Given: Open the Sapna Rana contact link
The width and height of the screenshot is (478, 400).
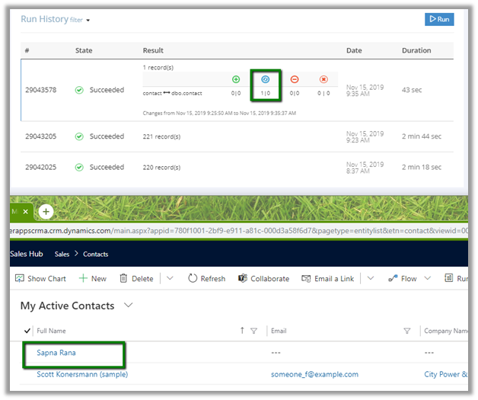Looking at the screenshot, I should 56,353.
